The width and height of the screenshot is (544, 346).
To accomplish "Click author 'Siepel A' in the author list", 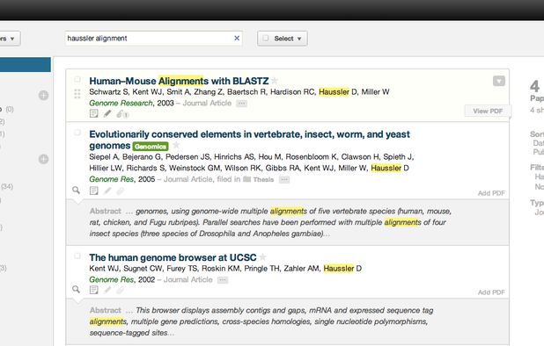I will click(x=104, y=157).
